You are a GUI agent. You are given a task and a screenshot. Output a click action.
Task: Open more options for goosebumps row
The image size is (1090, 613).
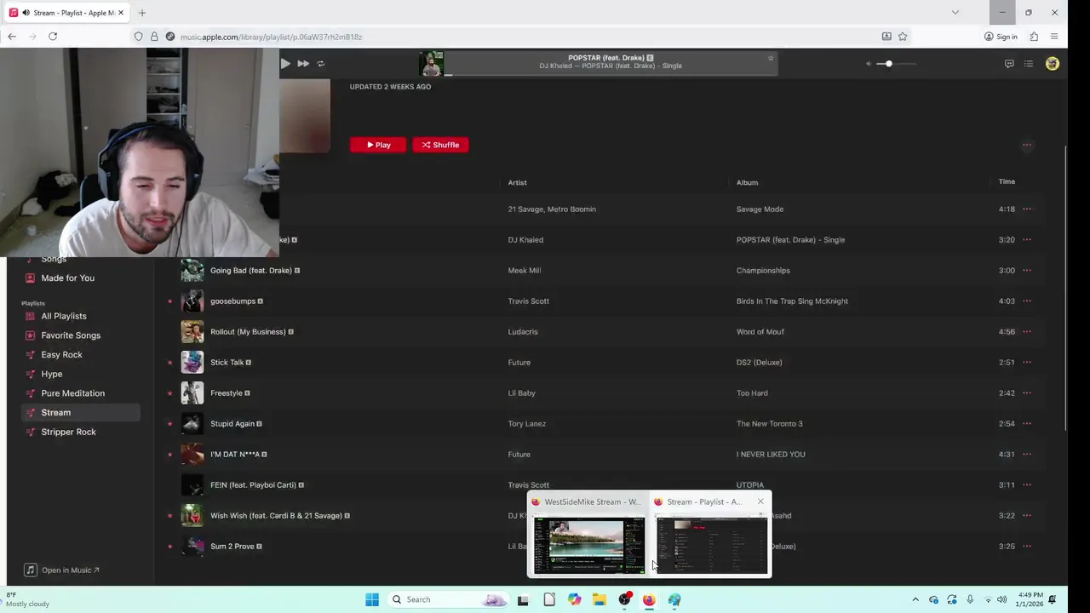pos(1027,301)
